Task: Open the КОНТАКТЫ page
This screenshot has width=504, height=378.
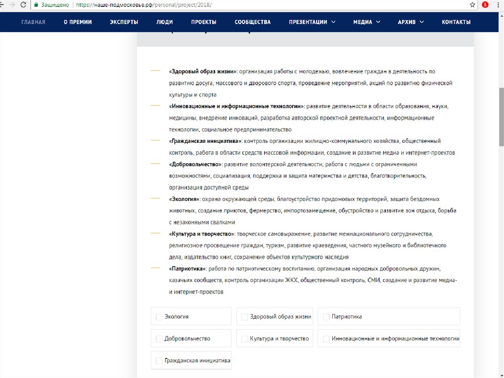Action: (x=456, y=22)
